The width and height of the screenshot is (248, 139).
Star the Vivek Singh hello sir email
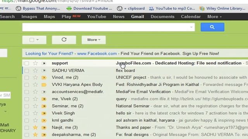(x=35, y=113)
